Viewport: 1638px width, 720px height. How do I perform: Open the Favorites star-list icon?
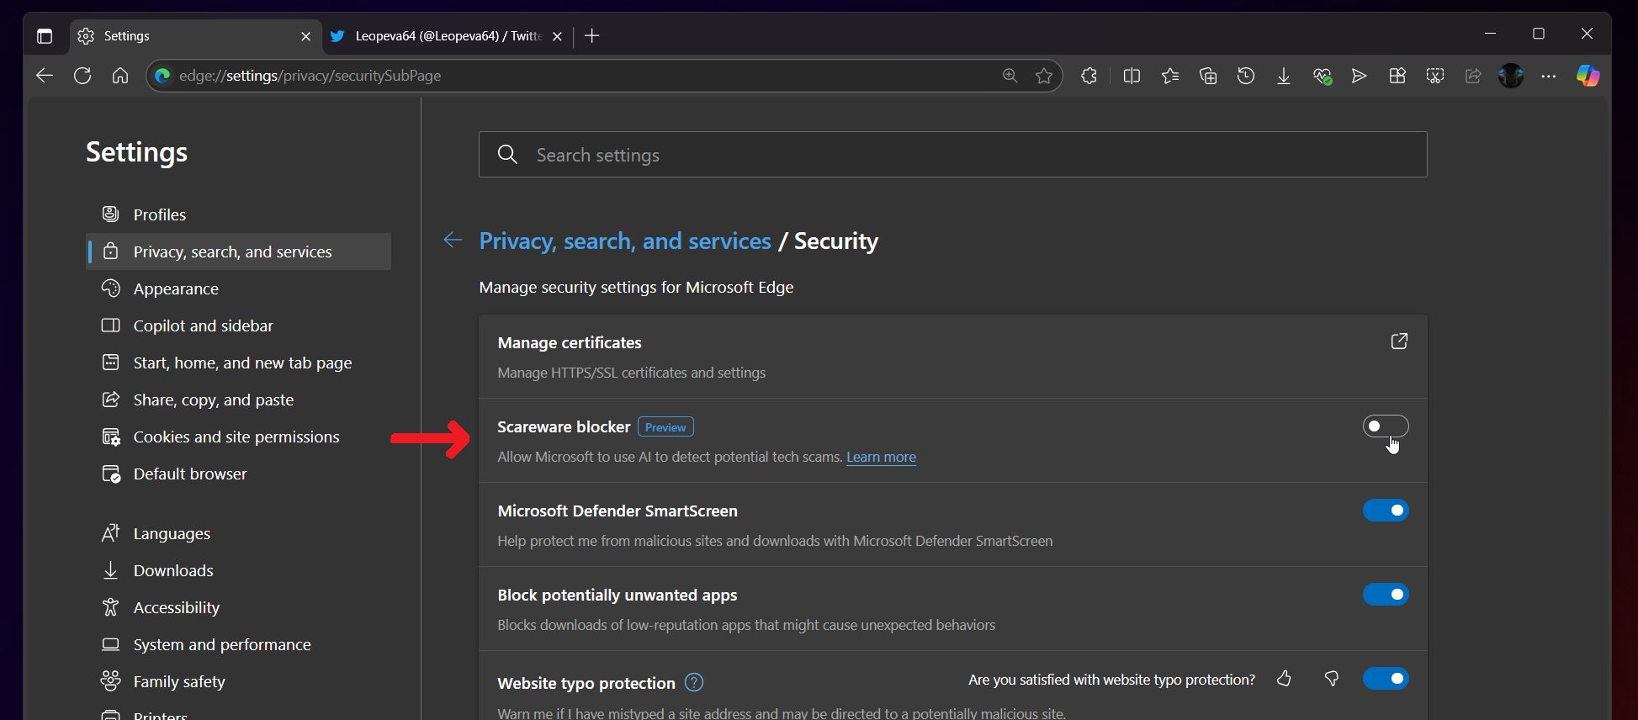point(1169,76)
